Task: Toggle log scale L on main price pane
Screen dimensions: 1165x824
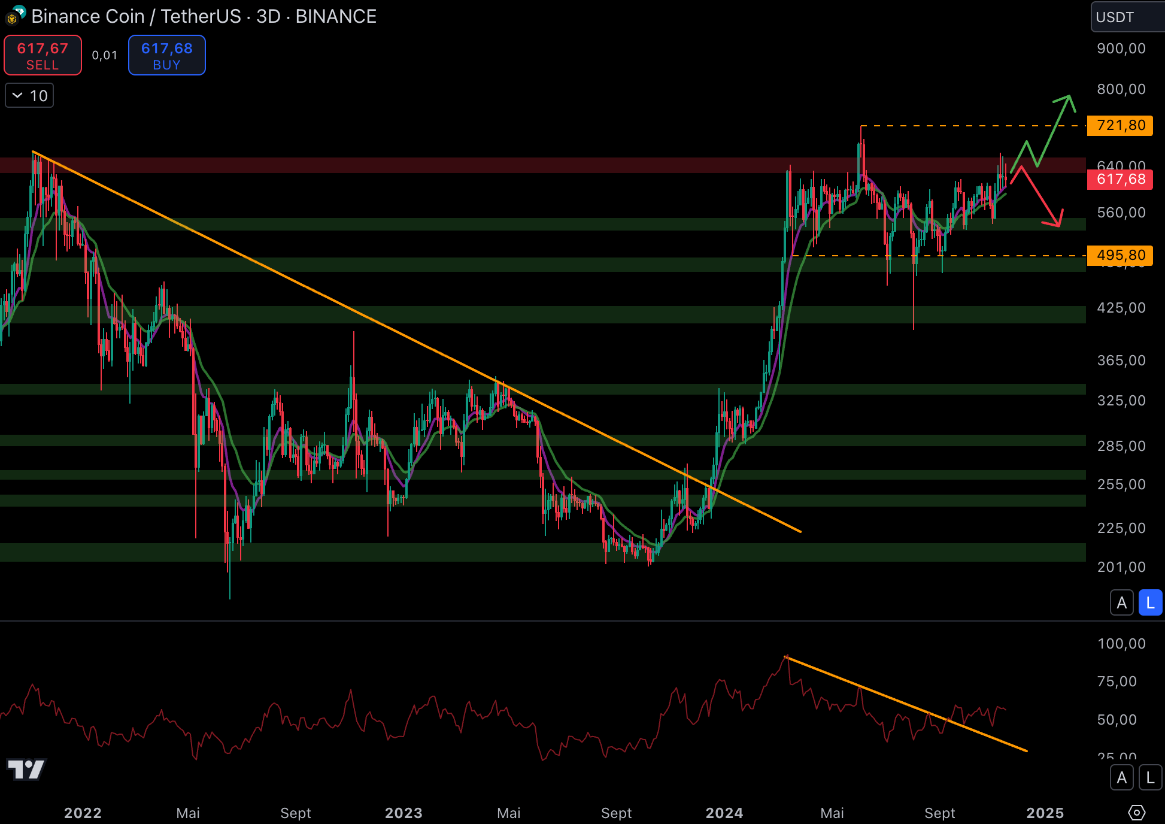Action: click(1150, 603)
